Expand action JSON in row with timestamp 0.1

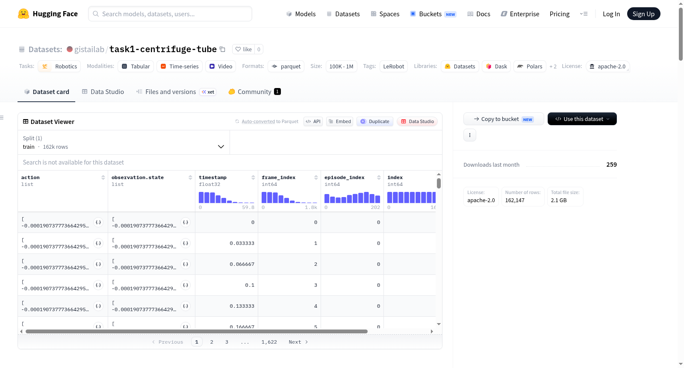pos(98,285)
